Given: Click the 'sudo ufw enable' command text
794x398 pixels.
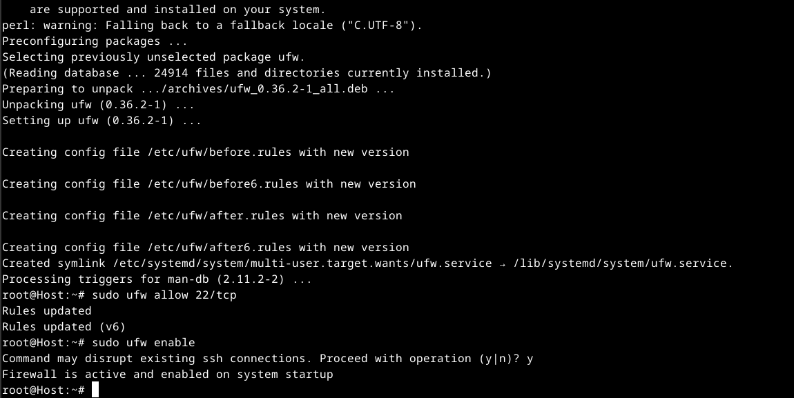Looking at the screenshot, I should (143, 343).
